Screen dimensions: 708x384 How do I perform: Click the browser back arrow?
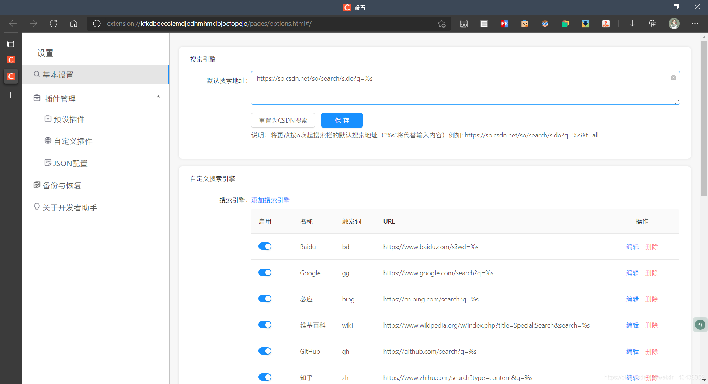pos(13,24)
